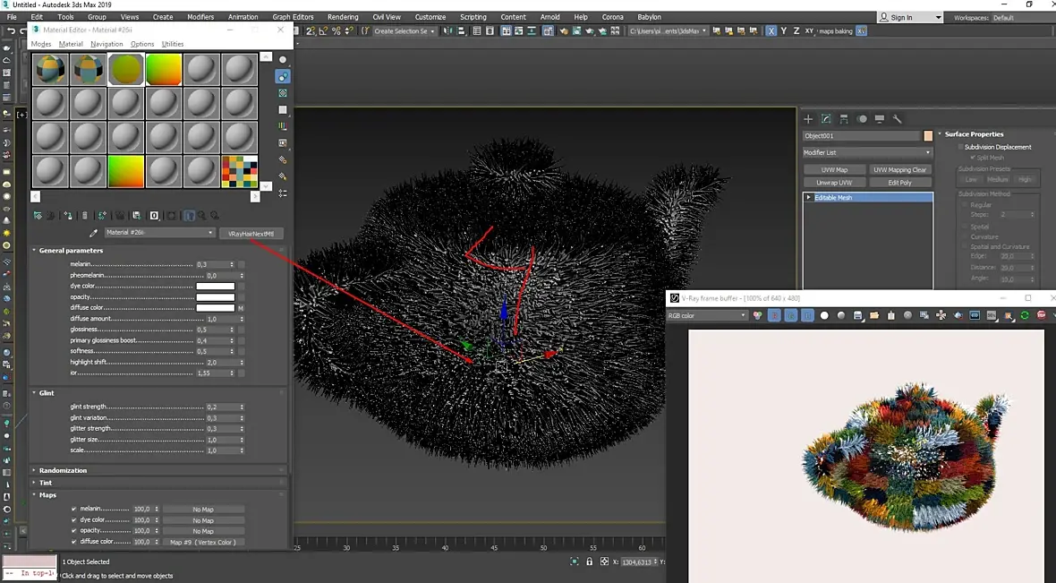
Task: Click the Unwrap UVW modifier button
Action: click(x=834, y=183)
